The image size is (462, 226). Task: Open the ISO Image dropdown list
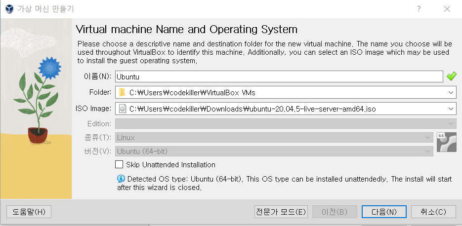point(451,109)
